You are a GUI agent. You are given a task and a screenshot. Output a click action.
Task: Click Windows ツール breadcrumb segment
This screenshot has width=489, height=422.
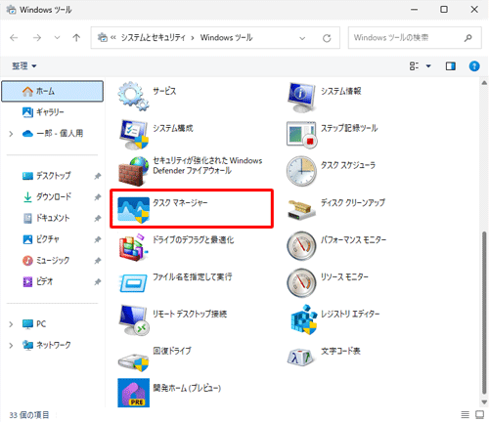(x=226, y=38)
